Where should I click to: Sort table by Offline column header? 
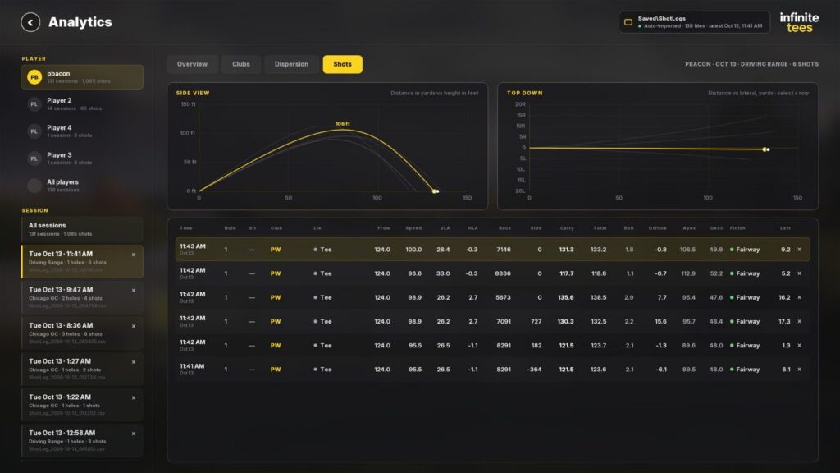657,228
